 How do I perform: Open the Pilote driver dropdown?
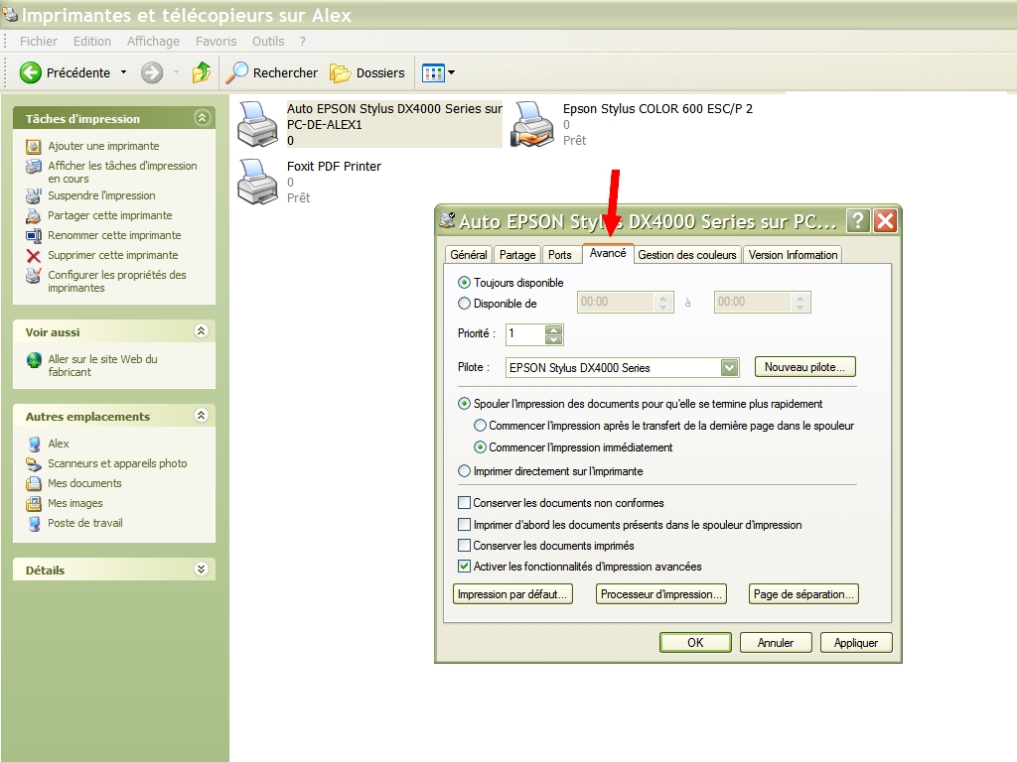[730, 368]
